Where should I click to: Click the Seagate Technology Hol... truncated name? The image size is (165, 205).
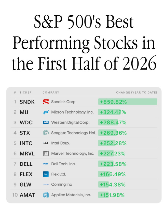click(x=74, y=133)
